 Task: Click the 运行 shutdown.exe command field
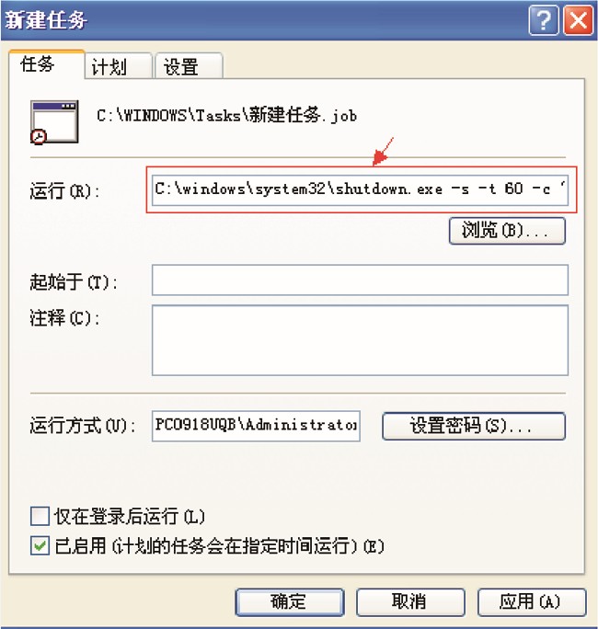360,189
